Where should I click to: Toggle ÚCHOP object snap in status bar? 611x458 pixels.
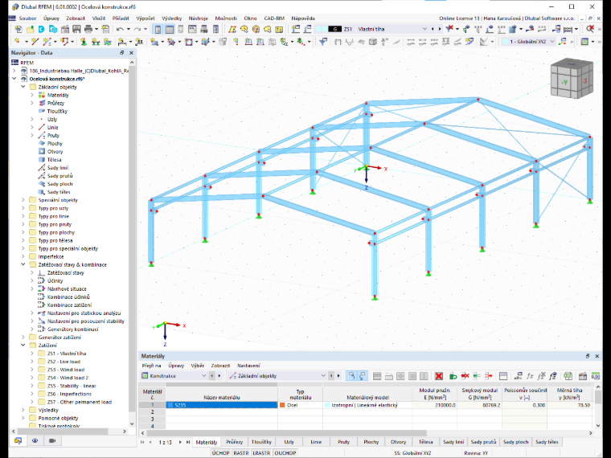click(220, 453)
